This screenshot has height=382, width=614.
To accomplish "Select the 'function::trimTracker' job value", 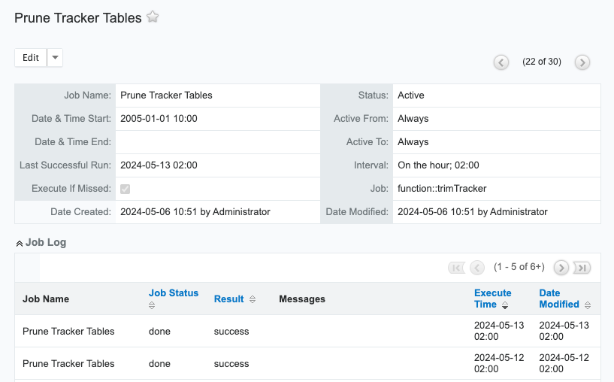I will [x=442, y=189].
